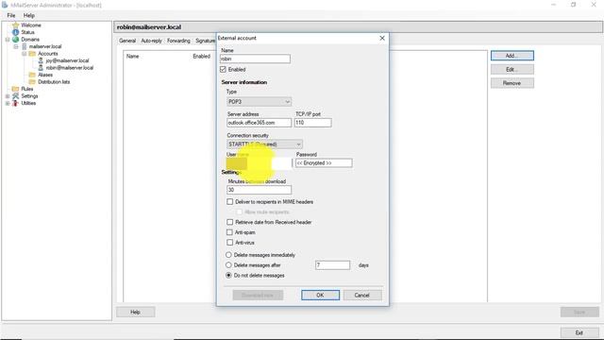
Task: Select Delete messages after radio button
Action: pyautogui.click(x=228, y=265)
